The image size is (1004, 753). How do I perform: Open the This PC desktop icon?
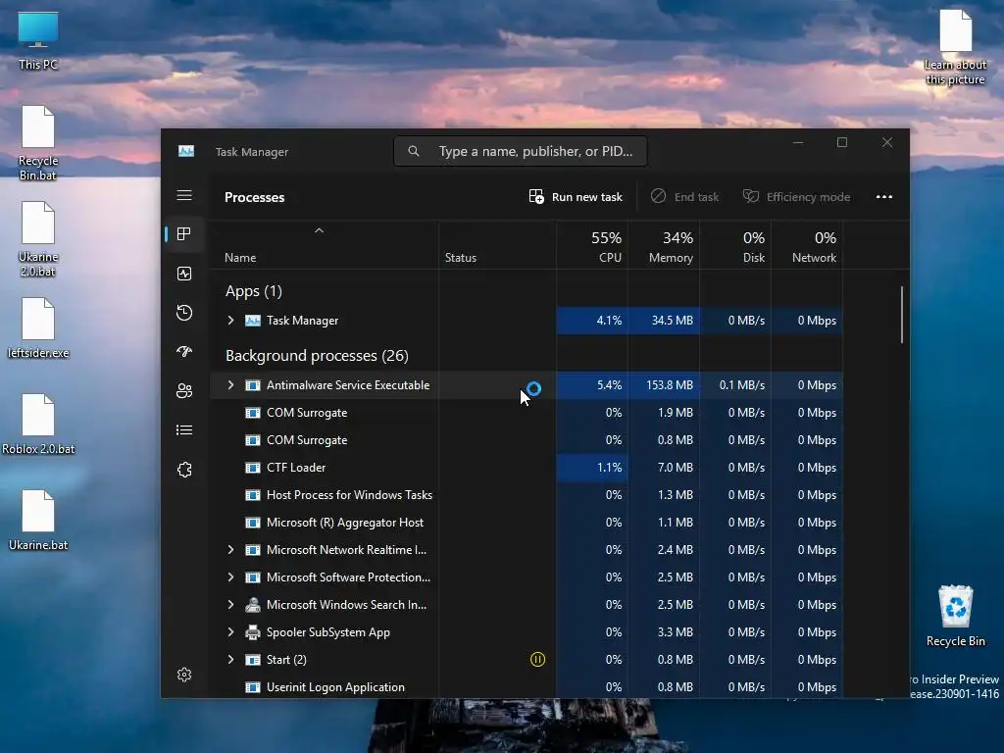coord(38,39)
